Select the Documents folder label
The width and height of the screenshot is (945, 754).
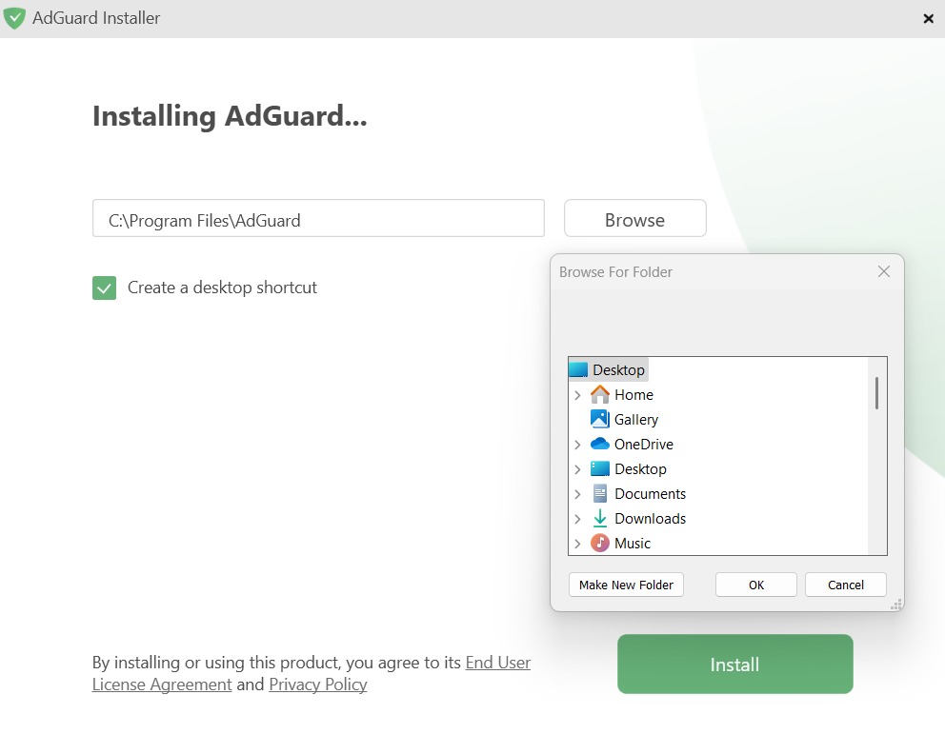(651, 494)
